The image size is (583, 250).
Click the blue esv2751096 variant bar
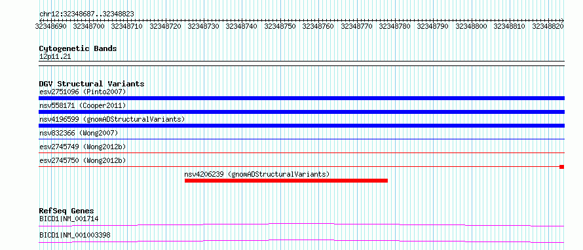click(301, 98)
